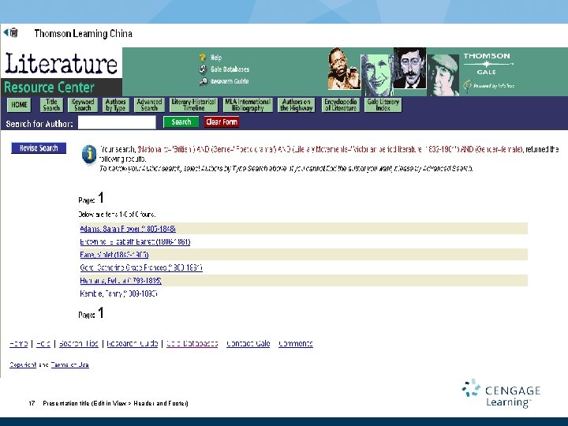Screen dimensions: 568x426
Task: Select Authors by Type tab
Action: click(x=115, y=105)
